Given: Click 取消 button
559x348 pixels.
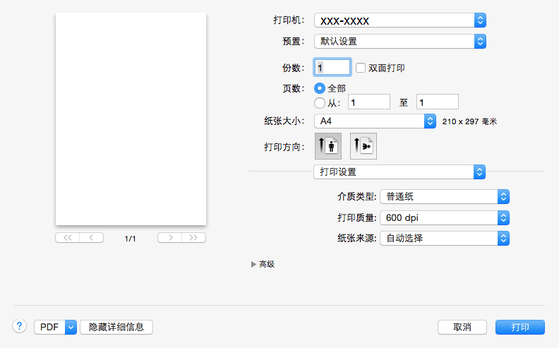Looking at the screenshot, I should pos(462,327).
